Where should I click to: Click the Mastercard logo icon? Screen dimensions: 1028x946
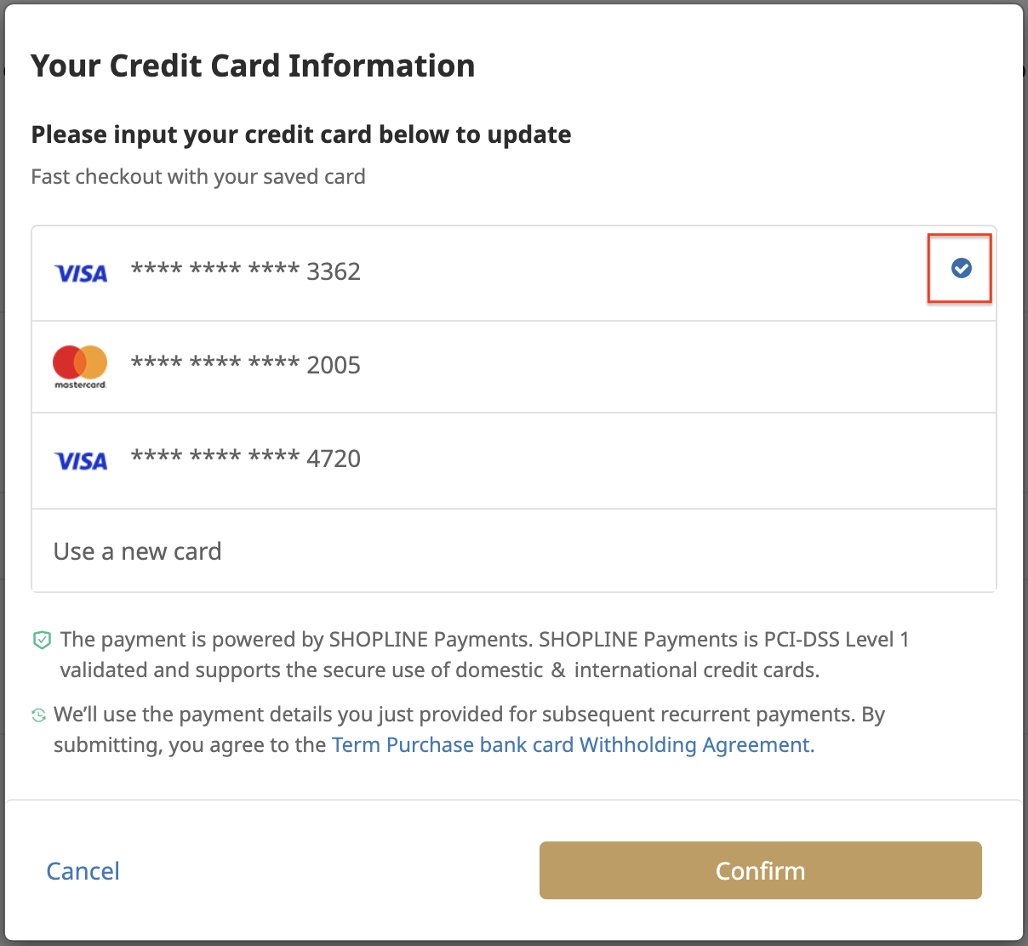[x=80, y=367]
